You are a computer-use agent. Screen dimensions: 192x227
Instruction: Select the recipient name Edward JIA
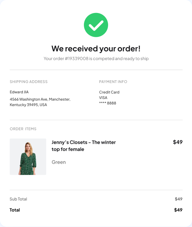19,92
